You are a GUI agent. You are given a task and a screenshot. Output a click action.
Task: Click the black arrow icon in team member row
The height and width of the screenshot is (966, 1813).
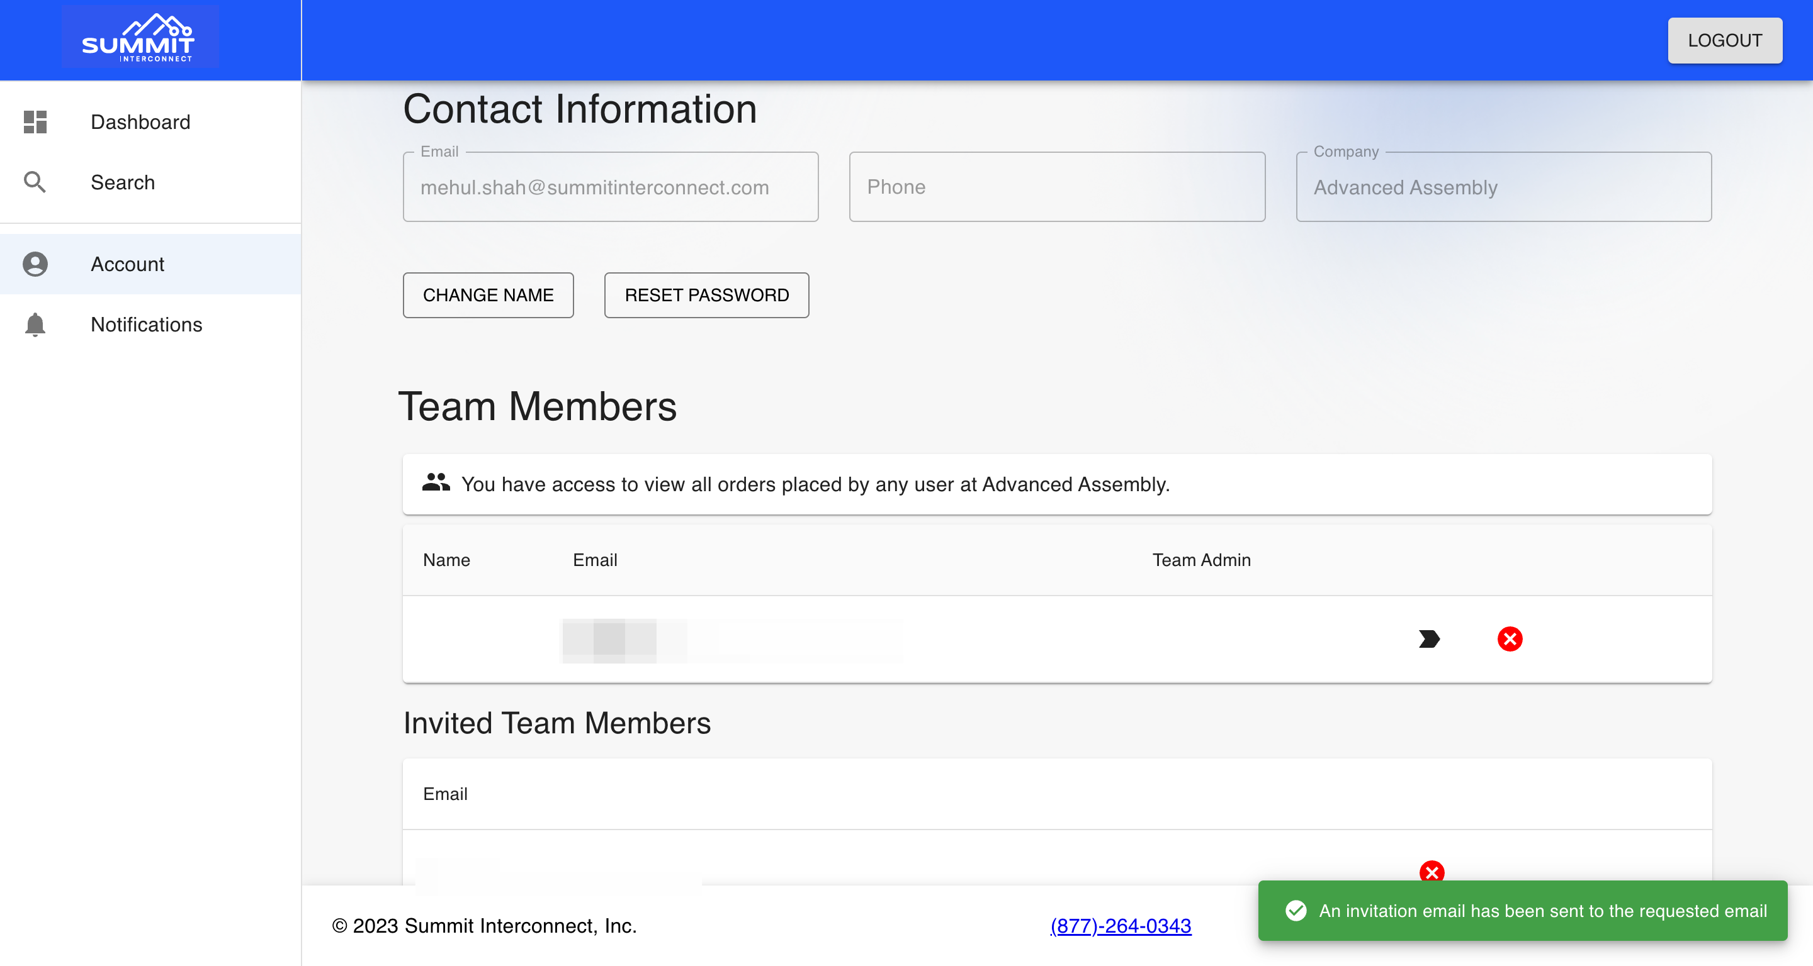tap(1430, 638)
